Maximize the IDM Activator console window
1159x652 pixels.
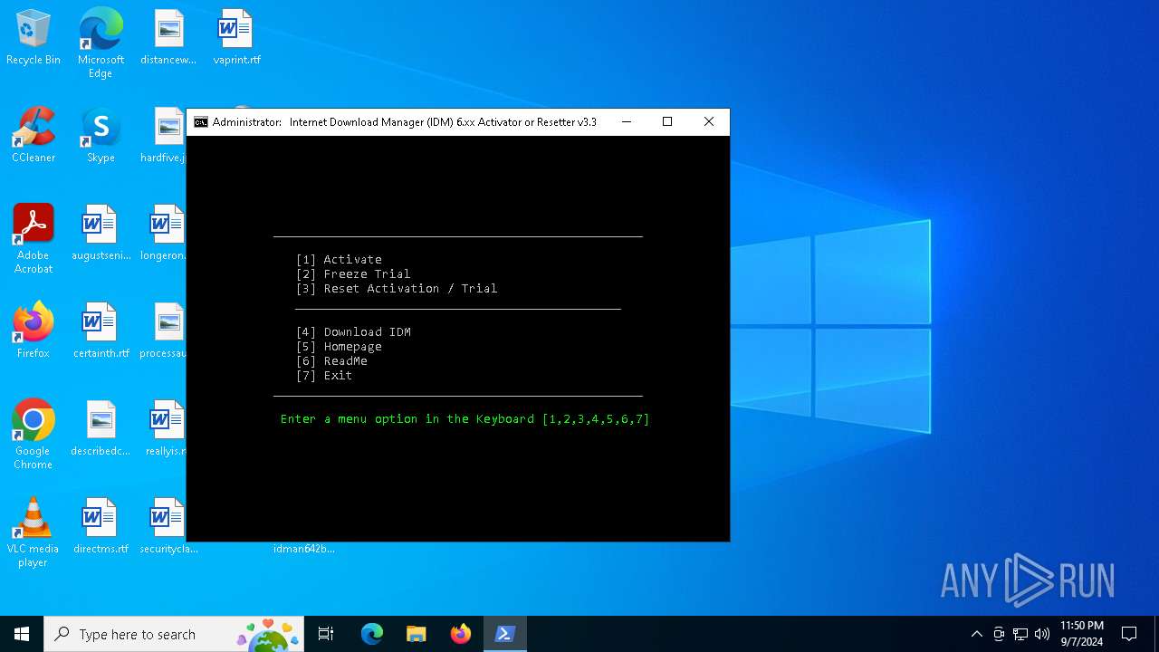667,122
